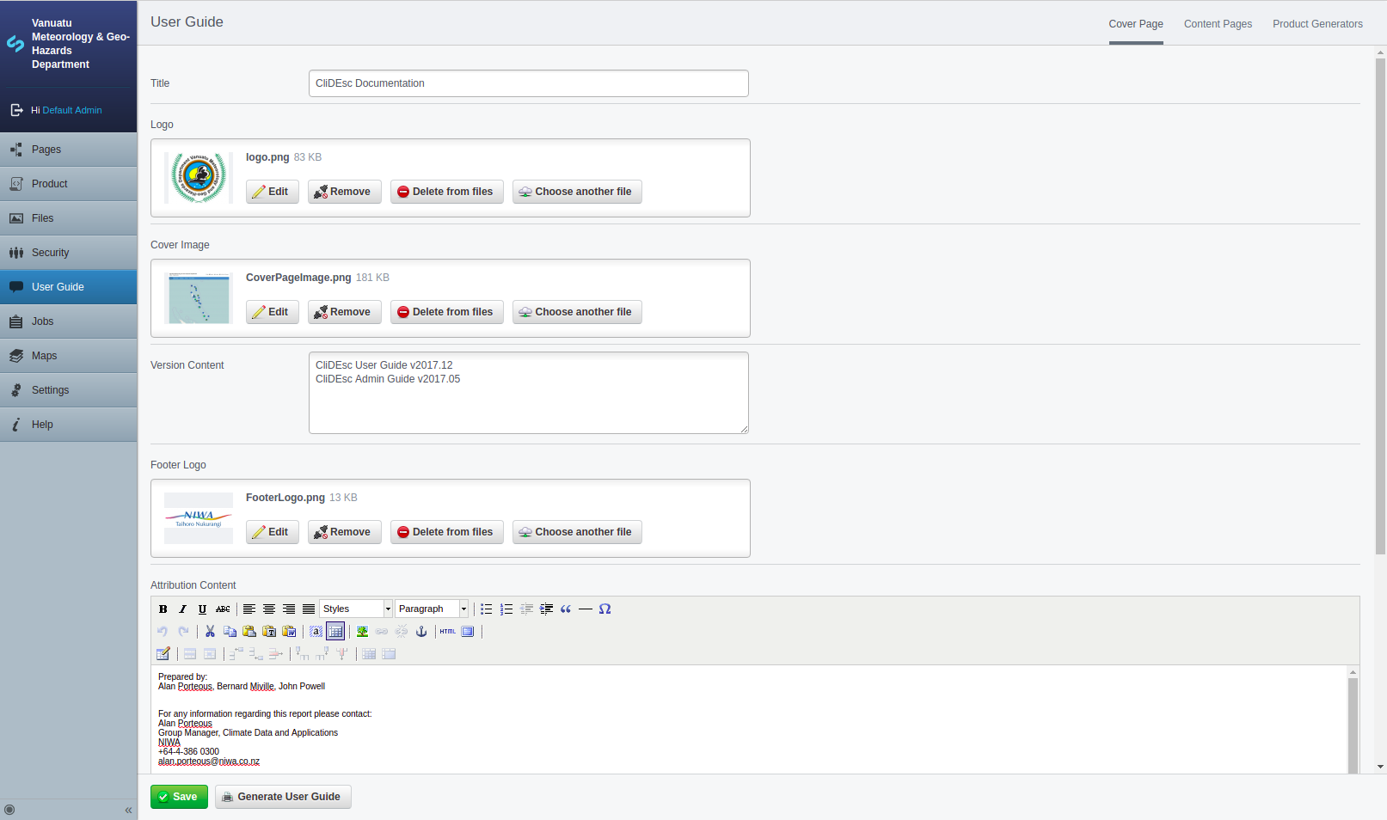Open the HTML source editor
Image resolution: width=1387 pixels, height=820 pixels.
click(x=448, y=632)
